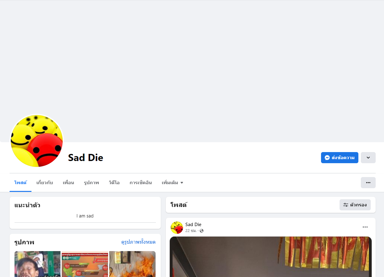Image resolution: width=384 pixels, height=277 pixels.
Task: Click ดูรูปภาพทั้งหมด see all photos link
Action: 138,242
